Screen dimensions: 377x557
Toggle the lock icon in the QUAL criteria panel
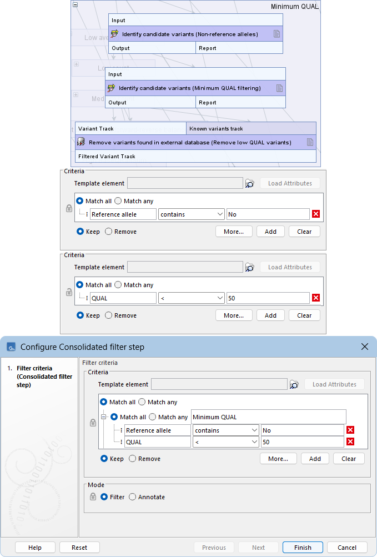pos(69,292)
